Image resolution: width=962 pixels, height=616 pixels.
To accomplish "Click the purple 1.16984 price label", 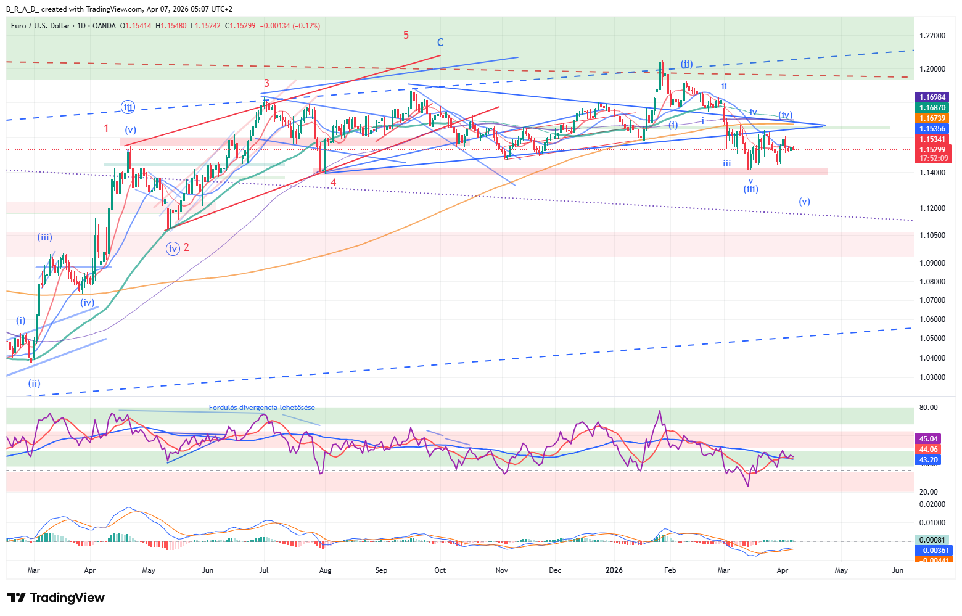I will click(932, 97).
